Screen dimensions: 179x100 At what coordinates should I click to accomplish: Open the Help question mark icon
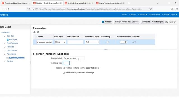(x=175, y=22)
